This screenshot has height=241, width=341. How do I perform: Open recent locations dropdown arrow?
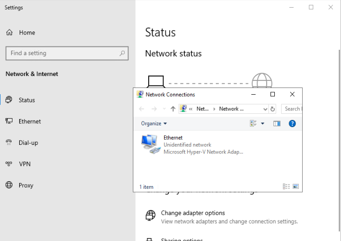point(164,109)
